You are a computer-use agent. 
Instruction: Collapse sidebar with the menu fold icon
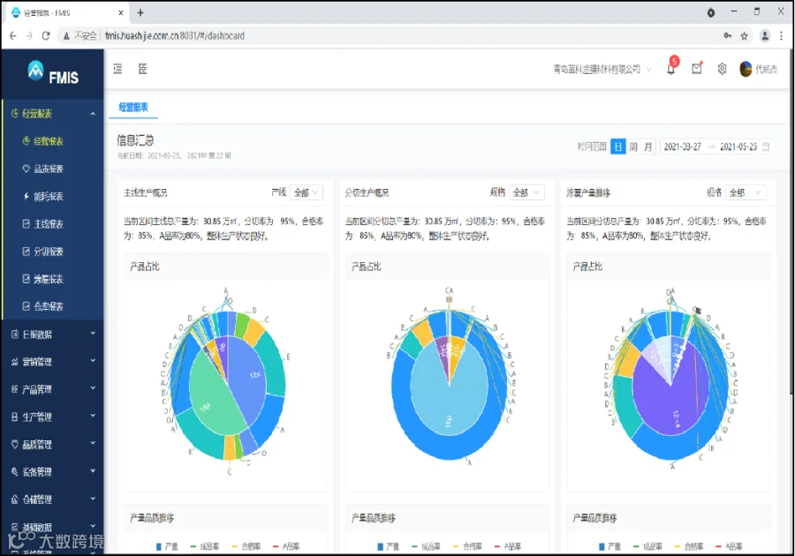117,69
